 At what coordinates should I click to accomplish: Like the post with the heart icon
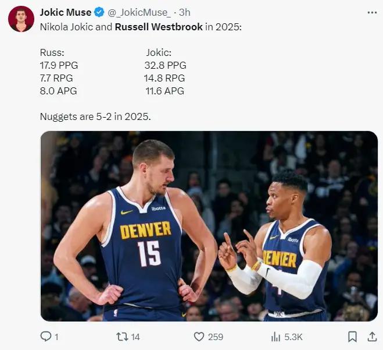click(x=199, y=337)
